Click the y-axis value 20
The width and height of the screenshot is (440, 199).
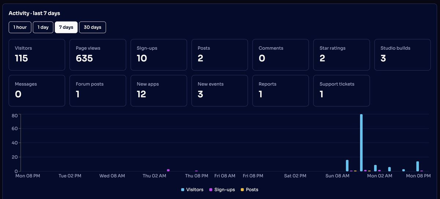click(15, 157)
